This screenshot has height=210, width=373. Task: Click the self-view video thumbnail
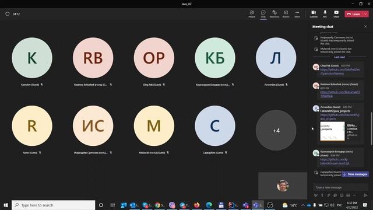click(283, 185)
